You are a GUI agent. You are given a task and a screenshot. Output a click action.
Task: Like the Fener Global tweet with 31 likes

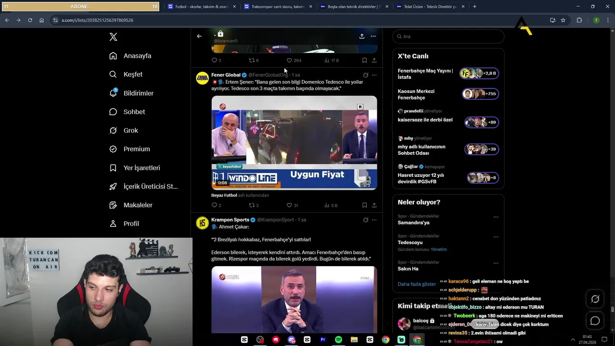pos(293,205)
